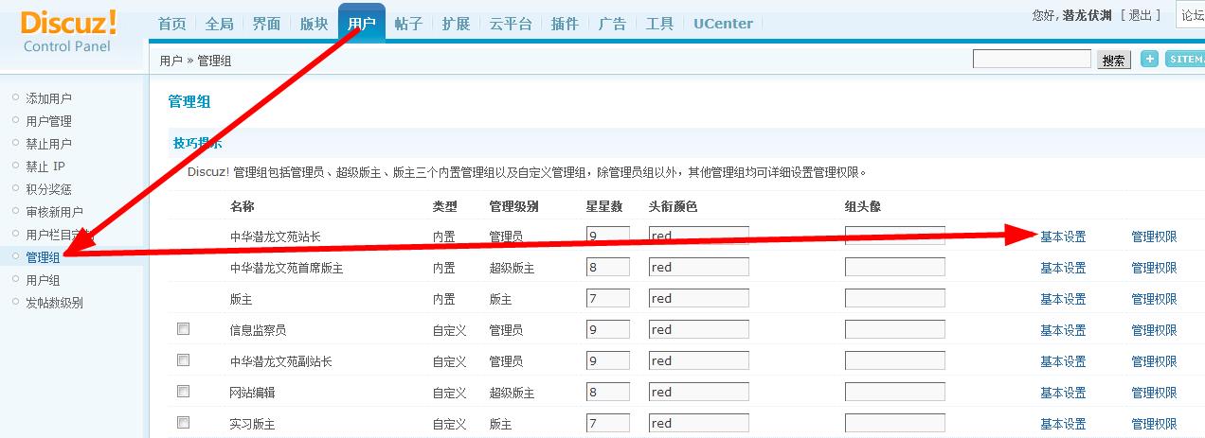This screenshot has width=1205, height=438.
Task: Open 审核新用户 in the sidebar
Action: pos(54,212)
